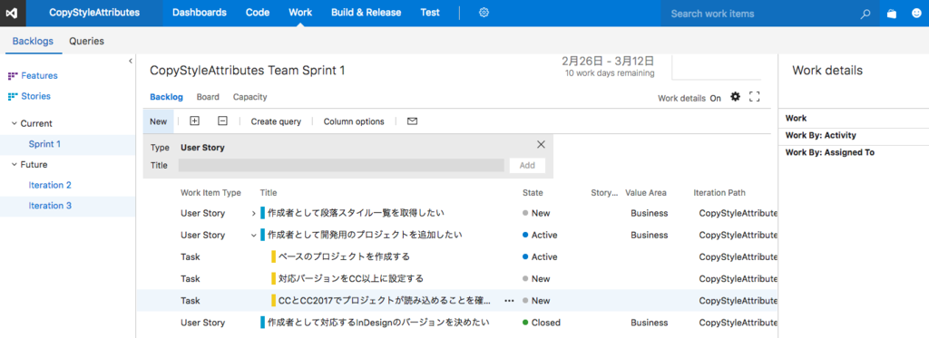Click Create query
The height and width of the screenshot is (338, 929).
[276, 121]
